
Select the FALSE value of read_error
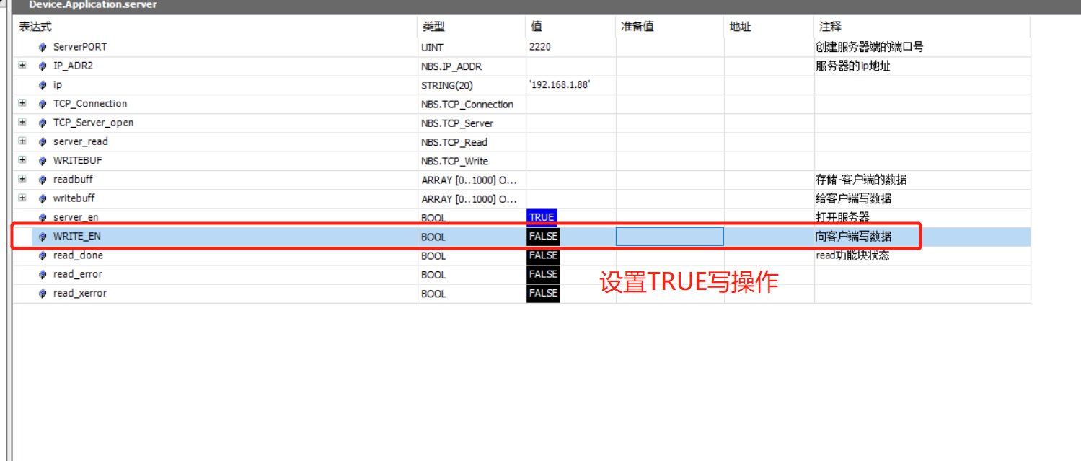[543, 274]
